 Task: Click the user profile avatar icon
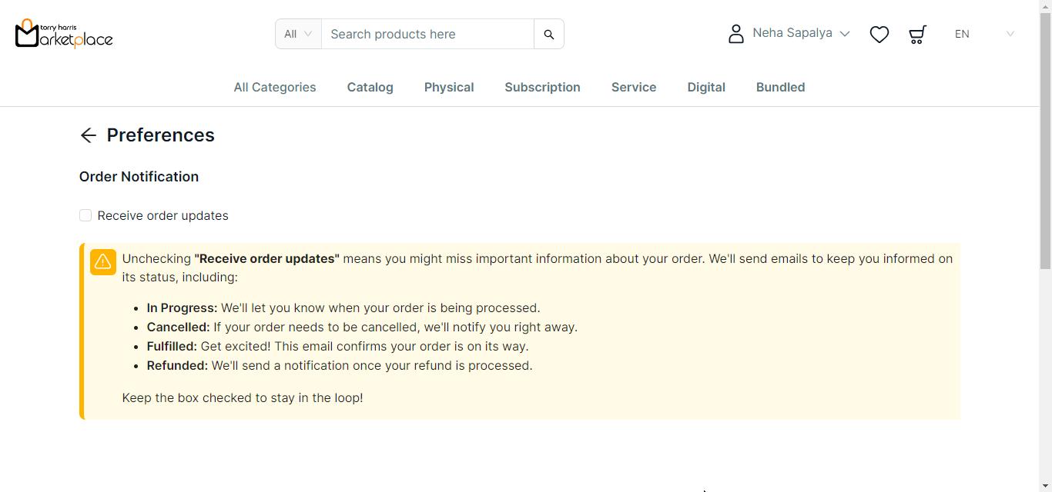(x=736, y=34)
